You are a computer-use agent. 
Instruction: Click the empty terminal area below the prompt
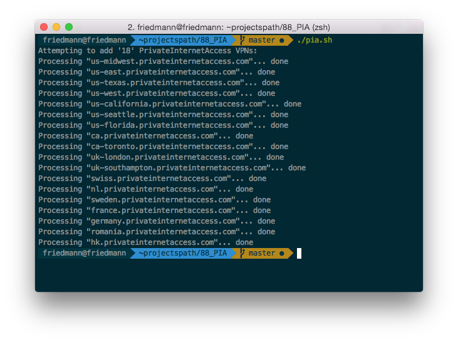pos(229,274)
